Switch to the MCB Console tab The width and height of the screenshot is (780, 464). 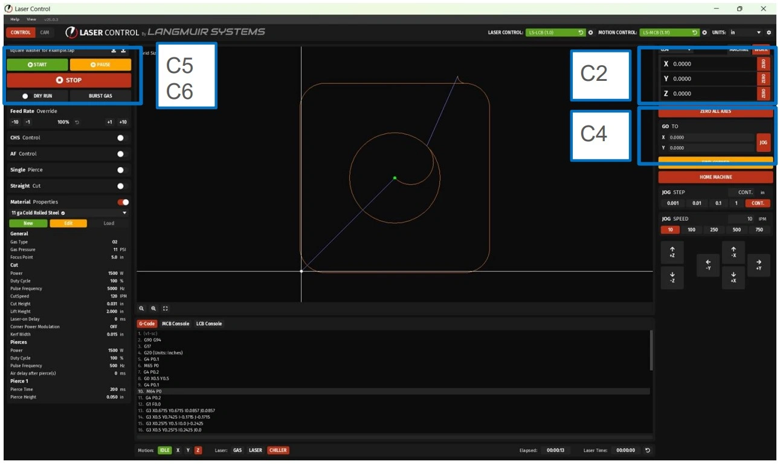coord(175,324)
